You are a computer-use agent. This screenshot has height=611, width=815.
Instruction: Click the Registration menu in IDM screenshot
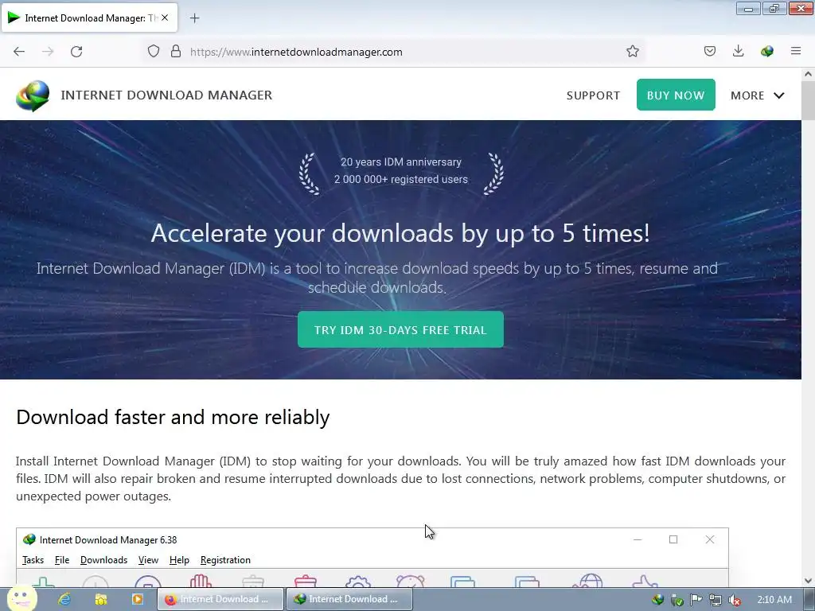pos(225,560)
